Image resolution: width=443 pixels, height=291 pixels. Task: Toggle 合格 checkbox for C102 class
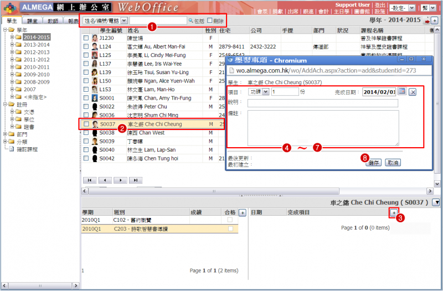click(230, 220)
